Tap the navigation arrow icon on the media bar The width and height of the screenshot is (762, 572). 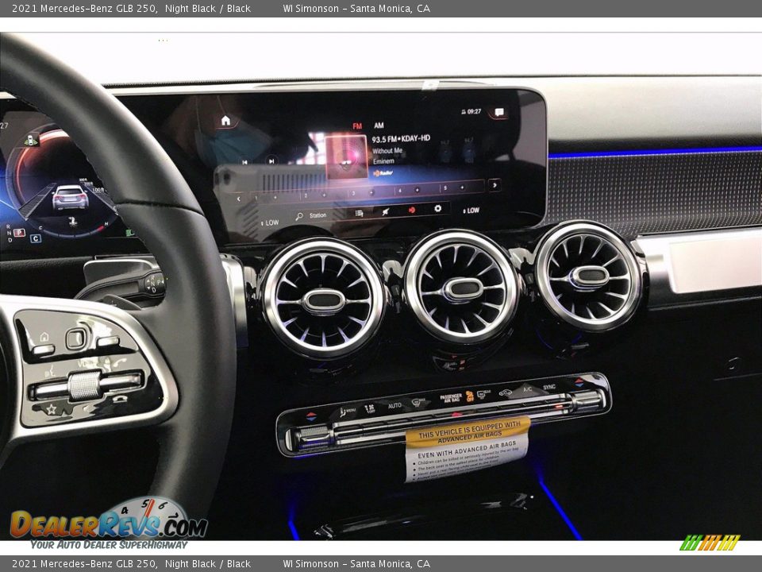pos(385,211)
